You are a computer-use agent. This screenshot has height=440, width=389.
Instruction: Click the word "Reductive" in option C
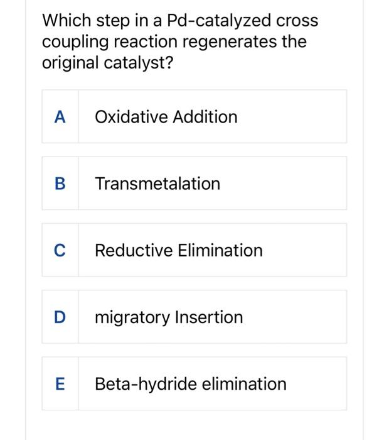tap(133, 250)
